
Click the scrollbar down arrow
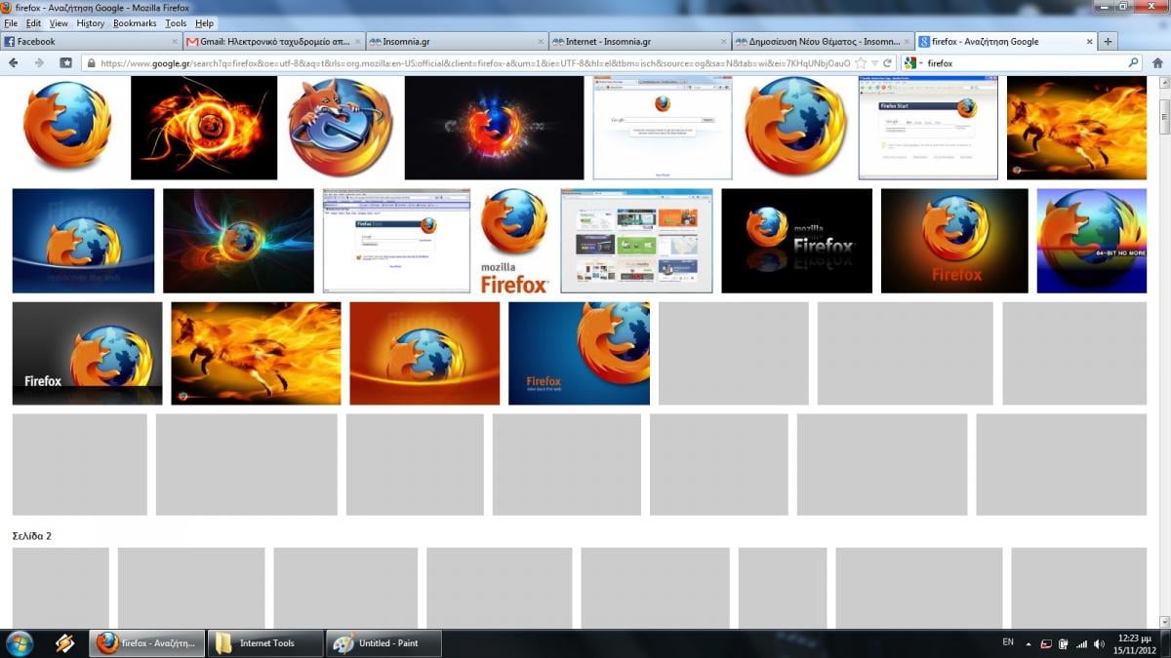(x=1164, y=621)
